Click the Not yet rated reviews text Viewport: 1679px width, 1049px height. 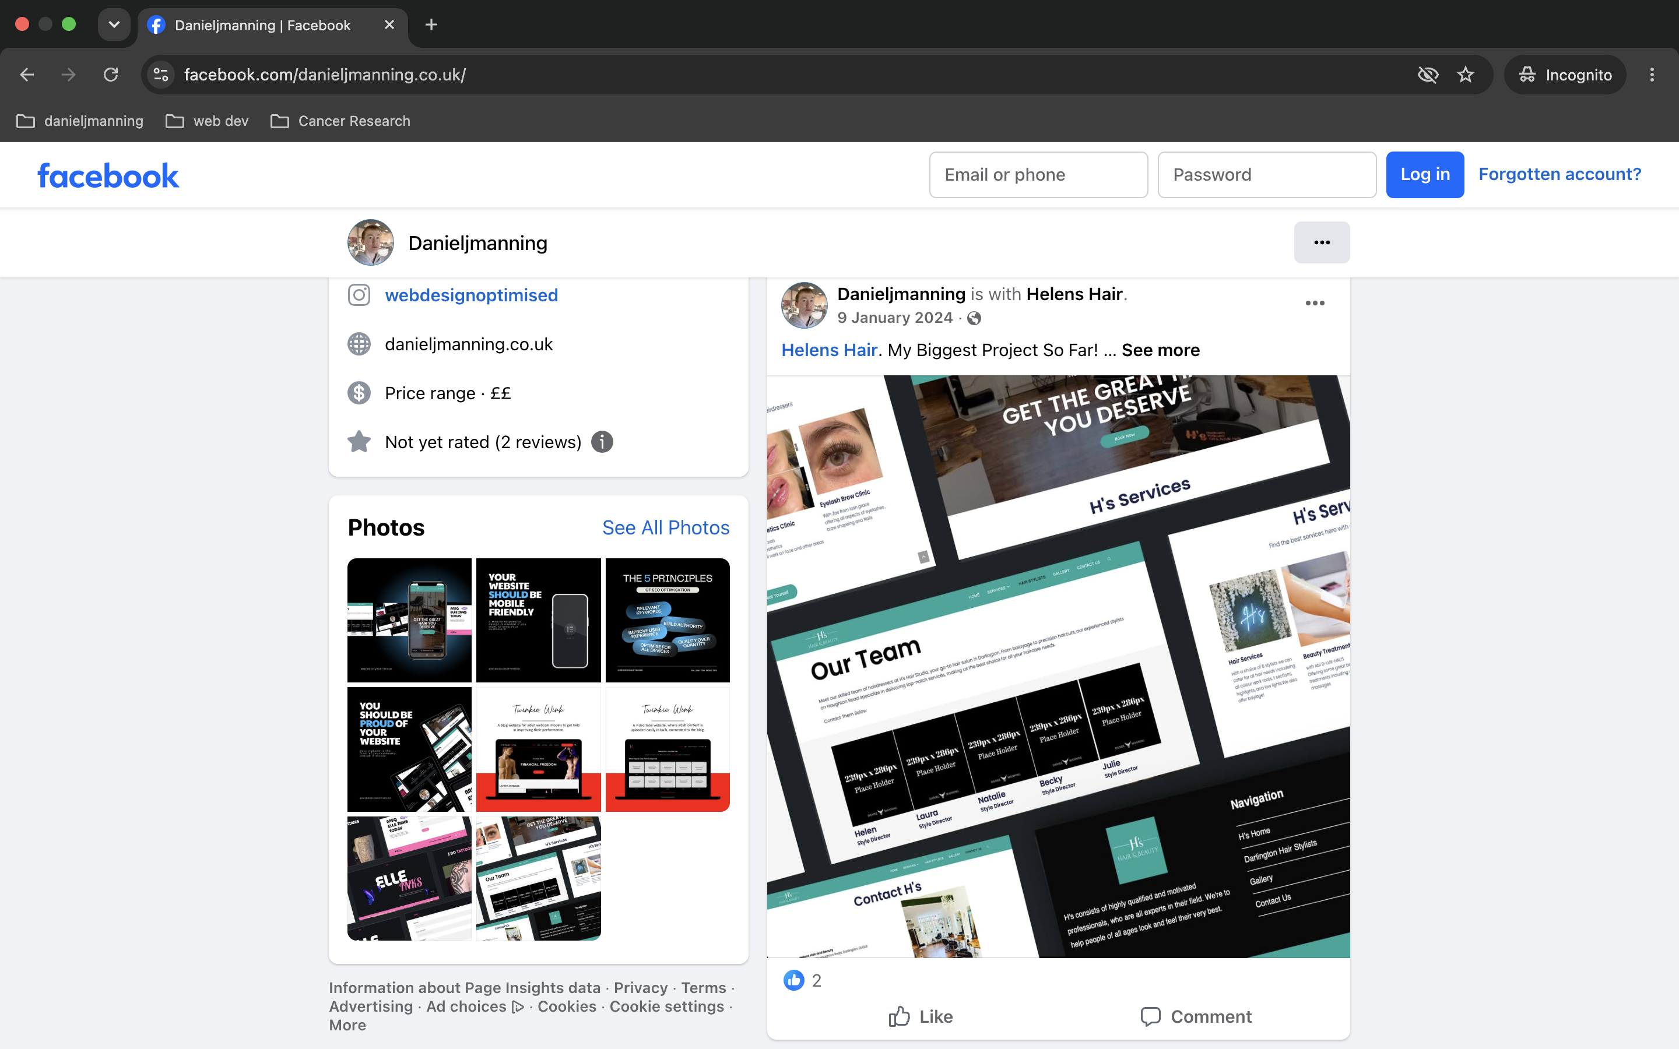483,442
